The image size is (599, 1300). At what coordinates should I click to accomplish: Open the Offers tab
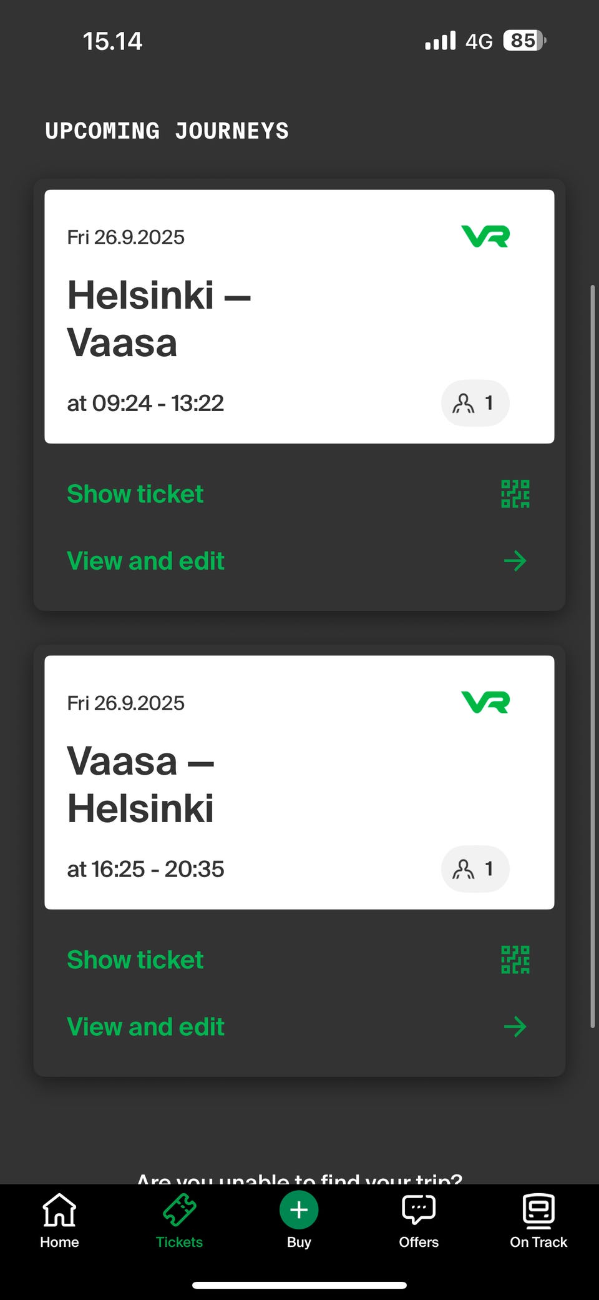coord(419,1221)
